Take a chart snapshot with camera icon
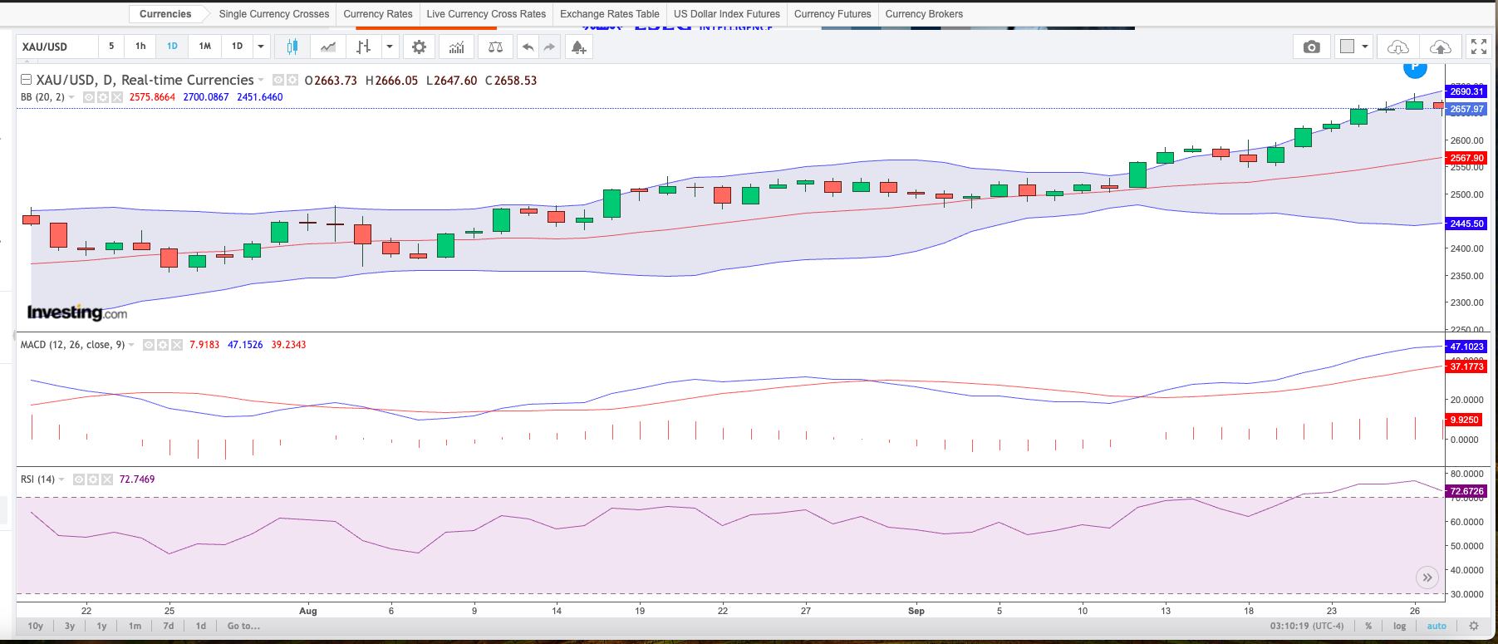 pyautogui.click(x=1311, y=47)
